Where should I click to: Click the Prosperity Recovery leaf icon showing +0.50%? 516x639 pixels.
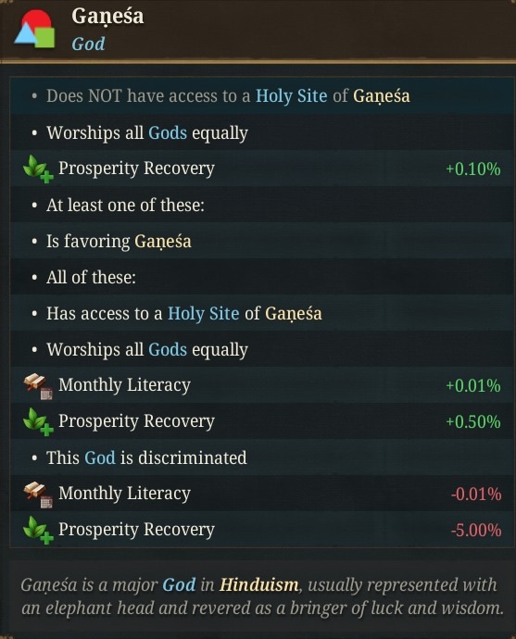tap(38, 421)
